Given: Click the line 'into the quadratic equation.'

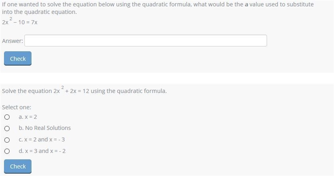Looking at the screenshot, I should coord(39,12).
